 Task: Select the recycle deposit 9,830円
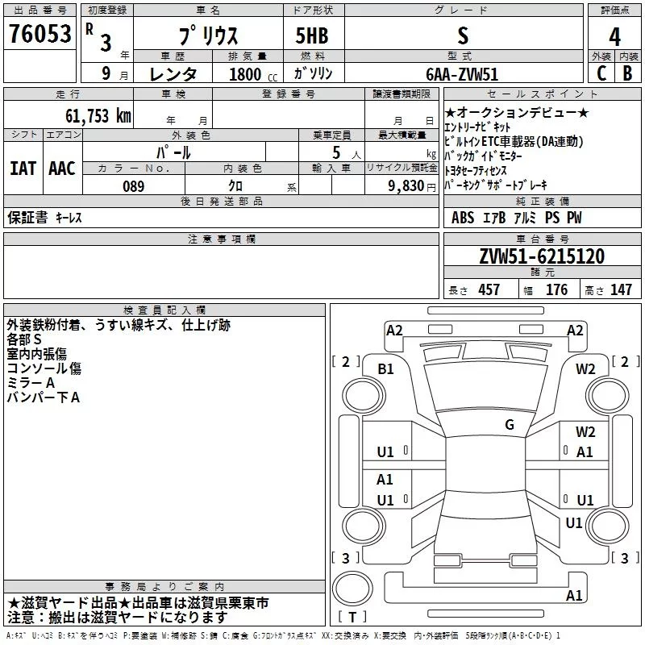[x=412, y=185]
